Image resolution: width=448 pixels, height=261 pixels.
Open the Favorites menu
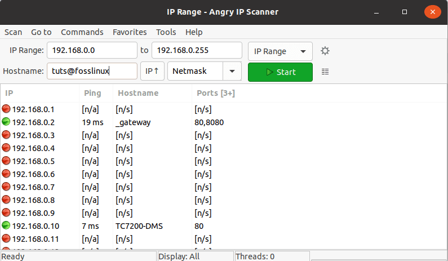[130, 32]
